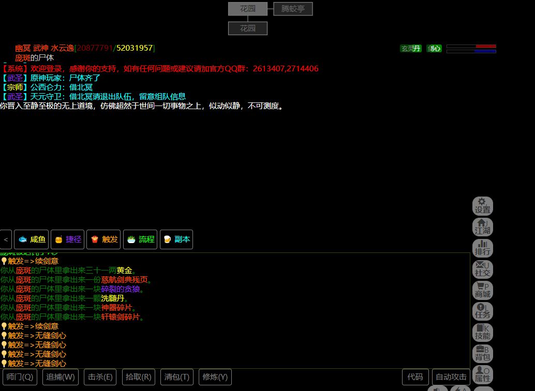Open the 设置 settings icon
The image size is (535, 391).
coord(482,206)
